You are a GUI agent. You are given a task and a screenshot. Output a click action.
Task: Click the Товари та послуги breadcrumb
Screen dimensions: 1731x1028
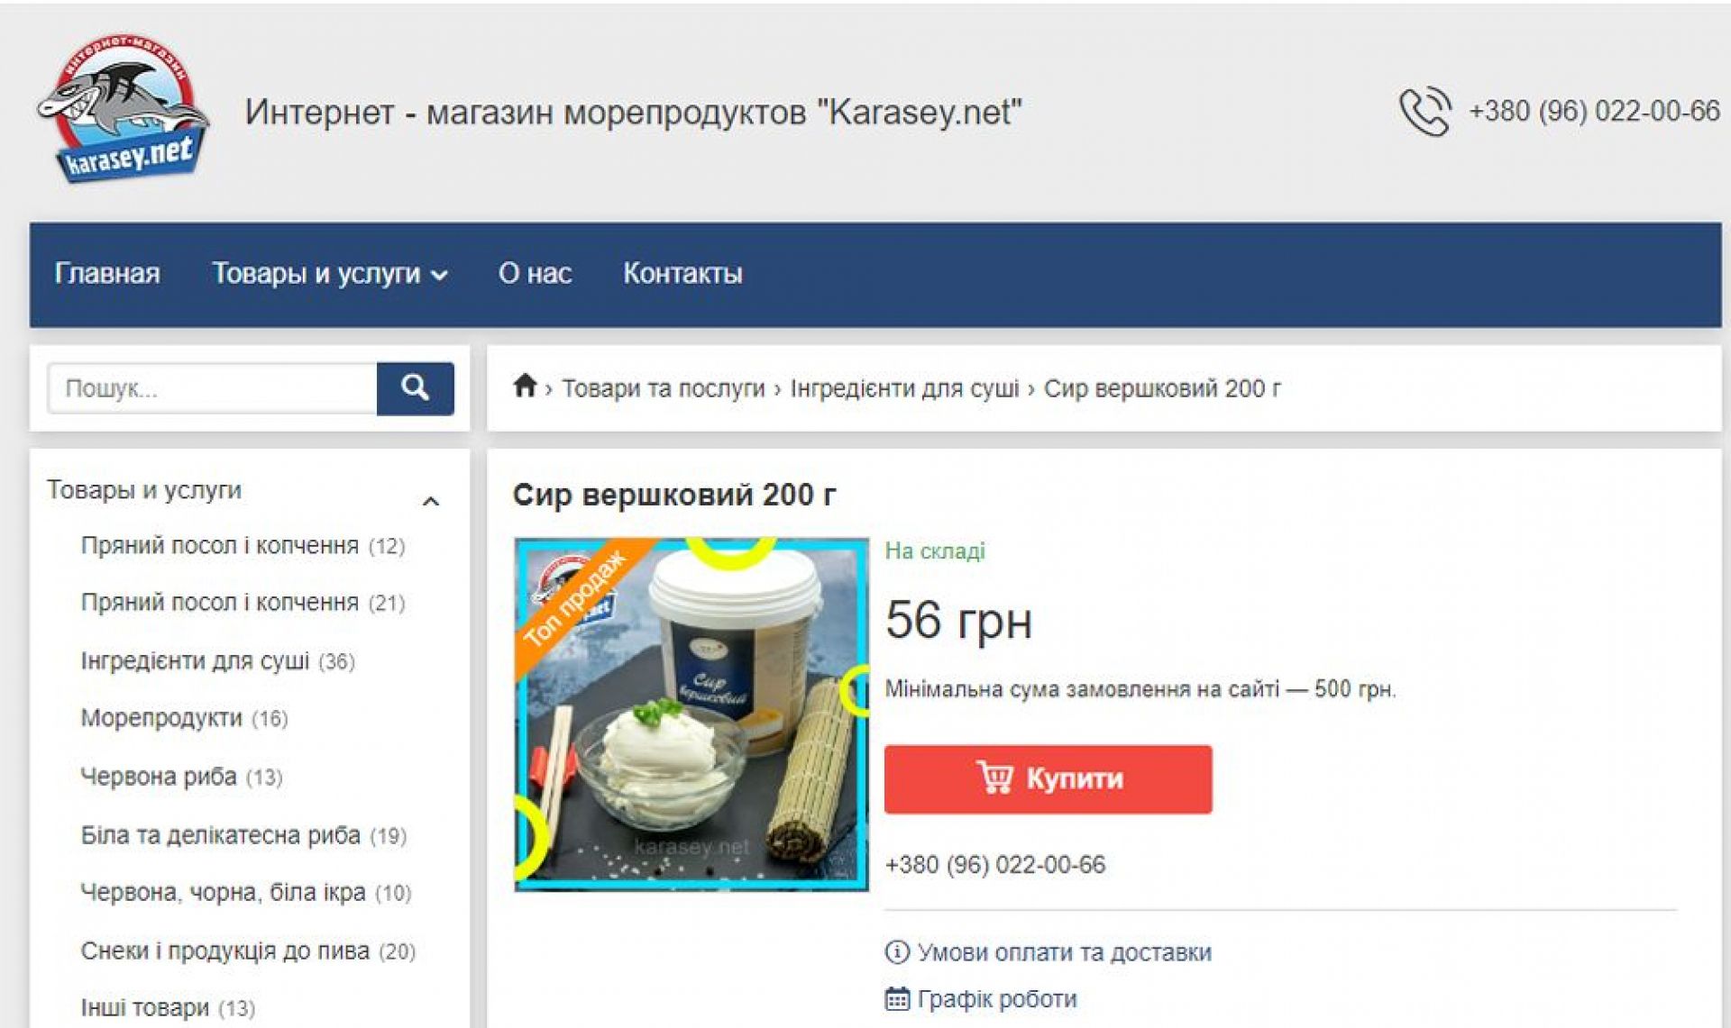(x=664, y=388)
